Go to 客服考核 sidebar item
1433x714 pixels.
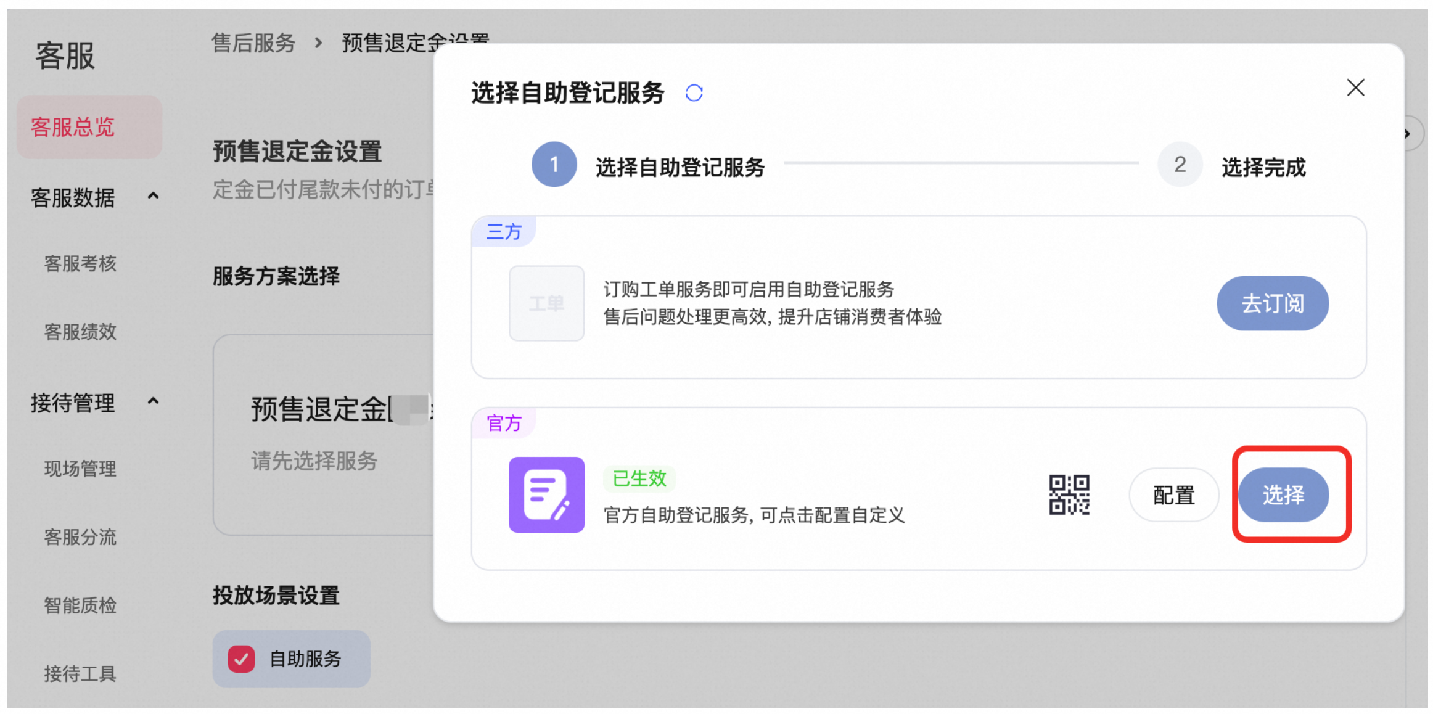[80, 264]
